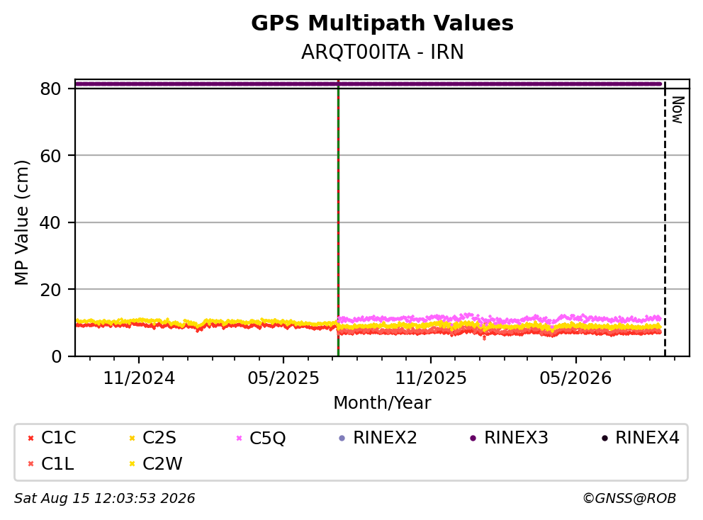Click the C5Q legend entry

point(261,438)
